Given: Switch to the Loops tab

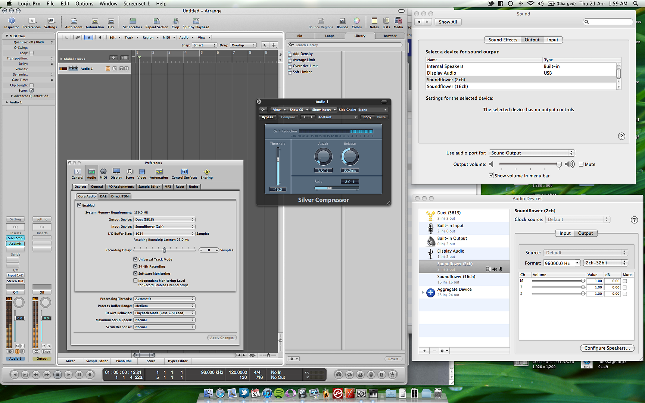Looking at the screenshot, I should pyautogui.click(x=330, y=36).
